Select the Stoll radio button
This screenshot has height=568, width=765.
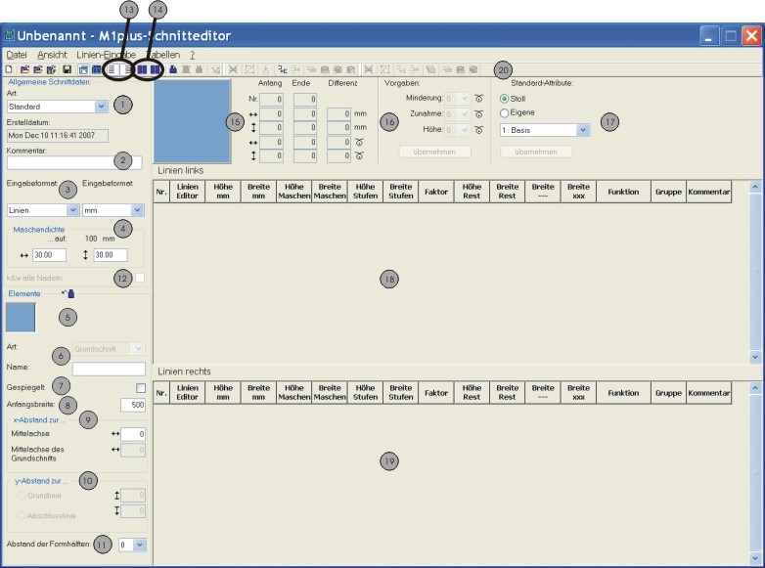tap(505, 99)
